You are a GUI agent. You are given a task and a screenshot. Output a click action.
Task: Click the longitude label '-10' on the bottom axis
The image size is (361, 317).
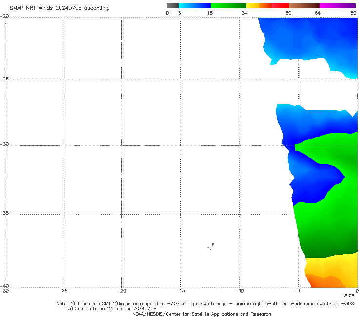pos(240,291)
